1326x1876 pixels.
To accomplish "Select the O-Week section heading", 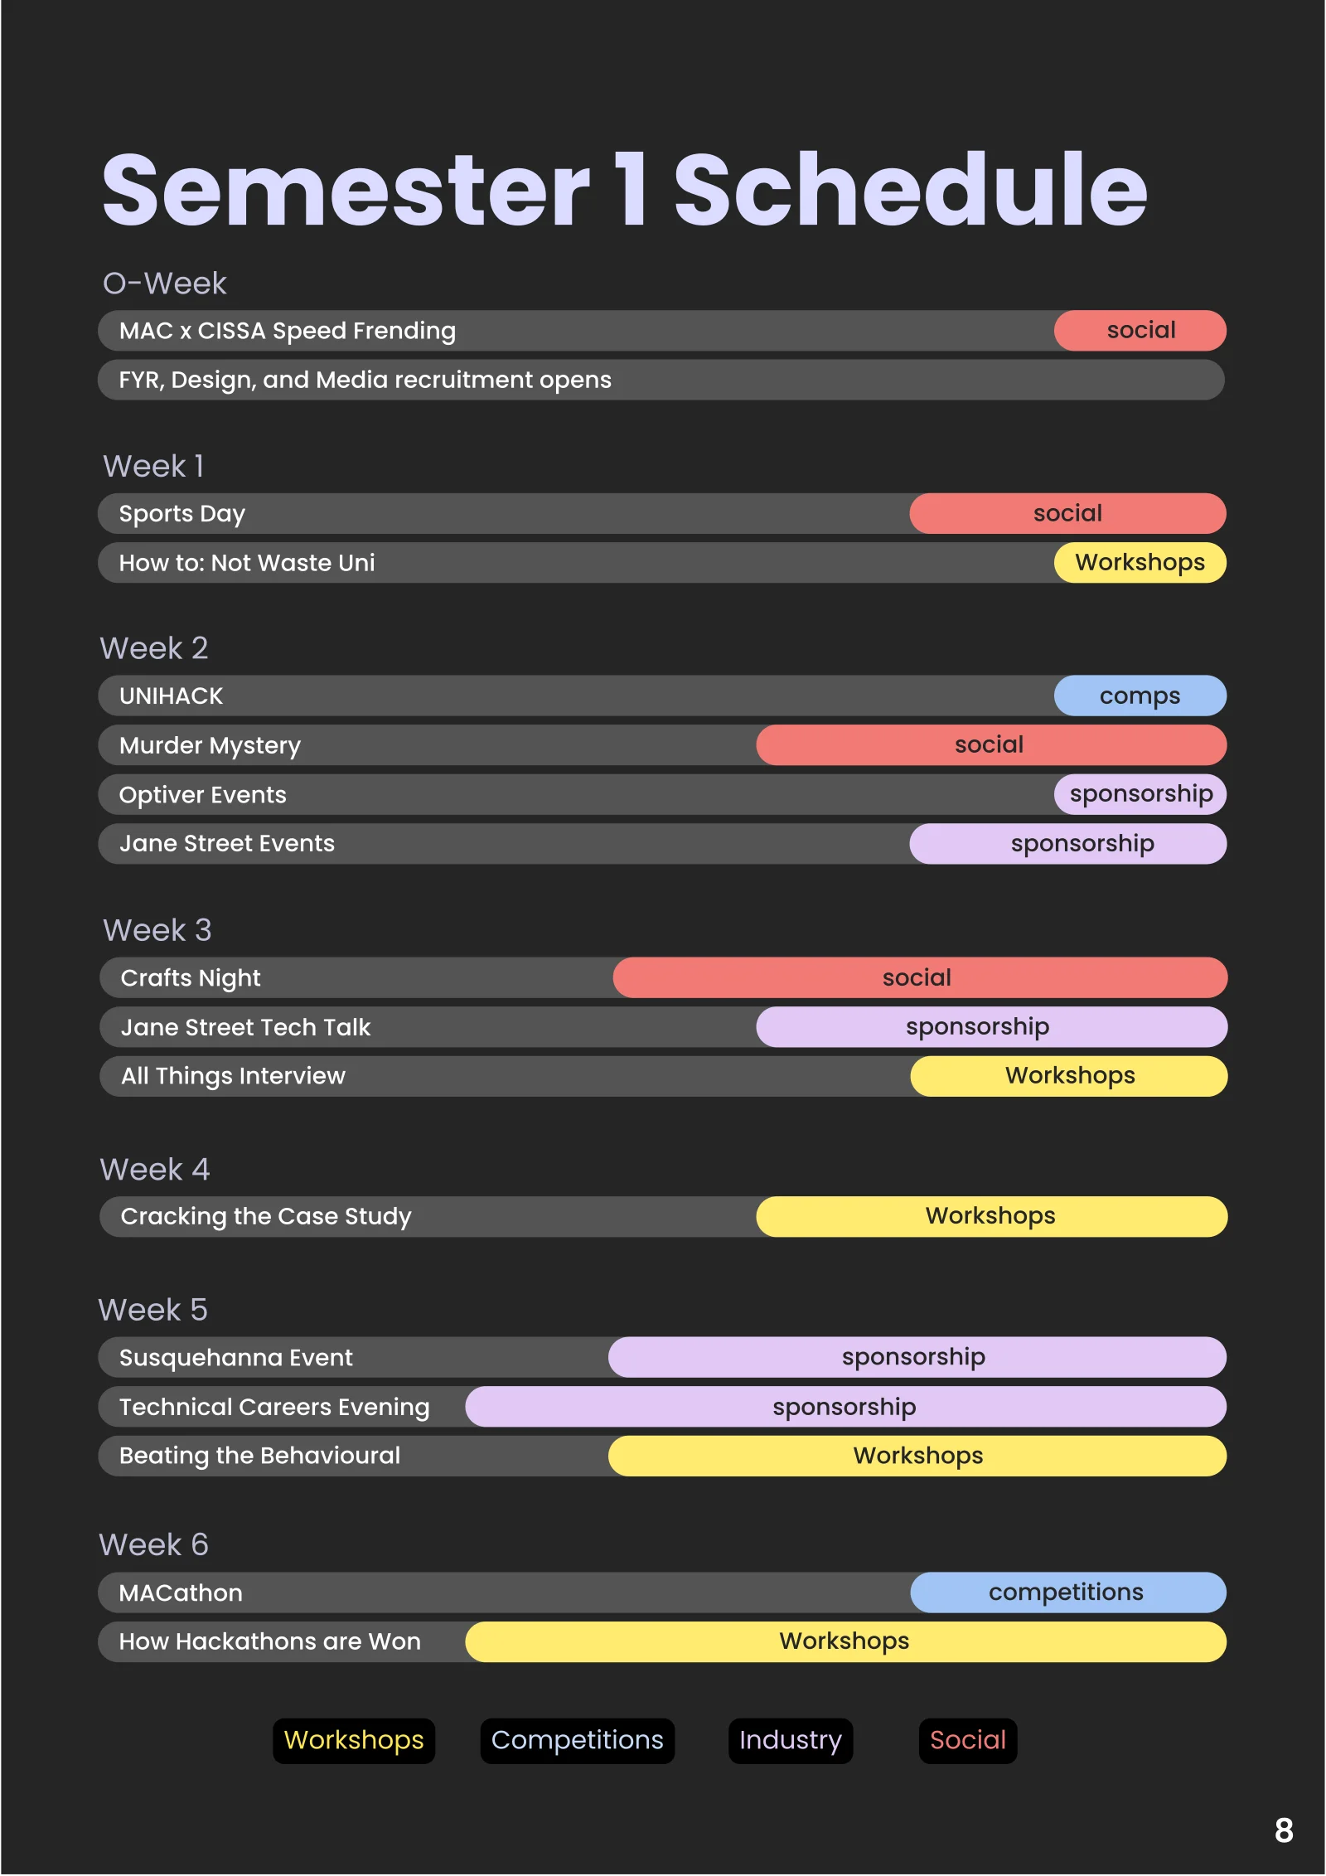I will (x=164, y=284).
